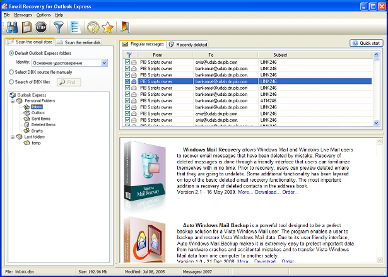Choose Select DBX source file manually option
The height and width of the screenshot is (277, 388).
(11, 73)
